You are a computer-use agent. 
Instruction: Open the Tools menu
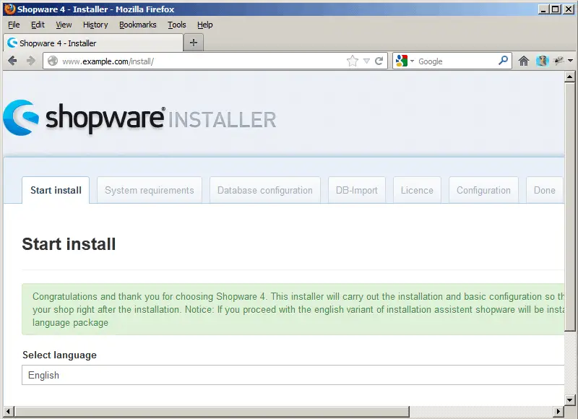click(177, 25)
